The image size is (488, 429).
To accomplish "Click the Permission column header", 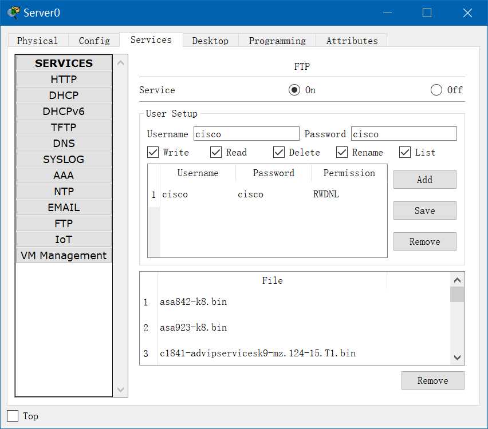I will coord(349,173).
